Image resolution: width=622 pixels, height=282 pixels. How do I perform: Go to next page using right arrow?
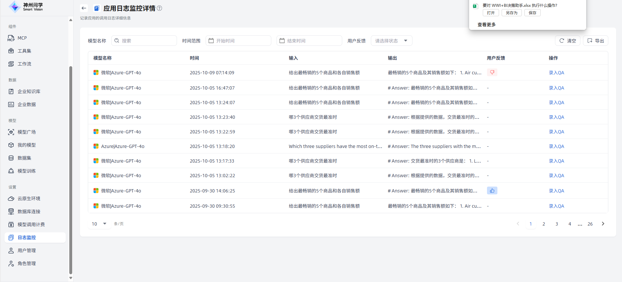pos(603,224)
